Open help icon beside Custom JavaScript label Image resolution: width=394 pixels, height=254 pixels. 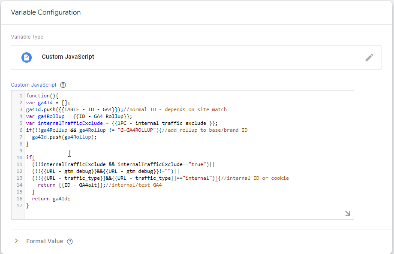[x=63, y=85]
